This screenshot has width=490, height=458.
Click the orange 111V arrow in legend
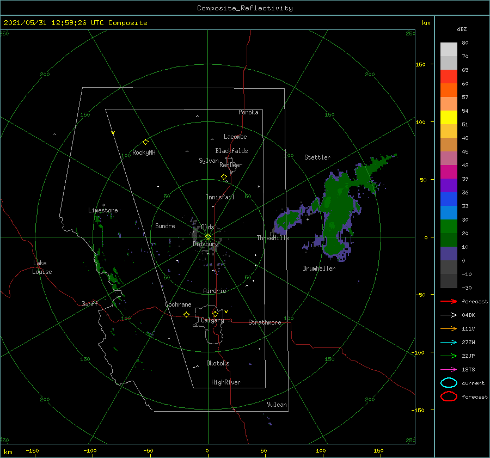[449, 328]
